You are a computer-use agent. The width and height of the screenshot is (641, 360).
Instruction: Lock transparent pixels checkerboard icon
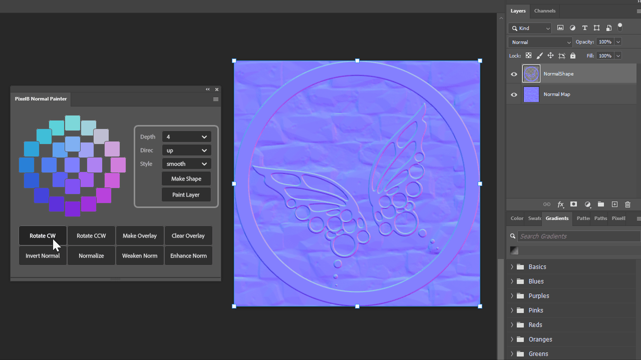tap(528, 55)
